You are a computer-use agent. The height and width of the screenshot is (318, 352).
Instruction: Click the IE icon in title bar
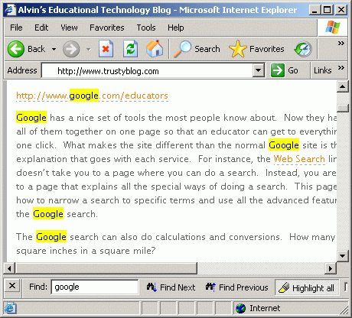click(x=10, y=10)
